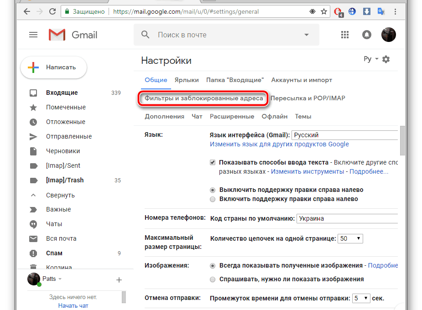Viewport: 422px width, 310px height.
Task: Open the undo send period dropdown
Action: (360, 299)
